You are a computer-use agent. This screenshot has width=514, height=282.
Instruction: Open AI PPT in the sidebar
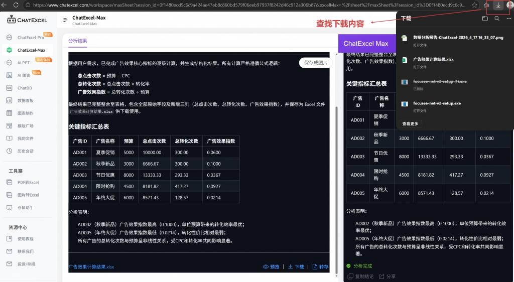click(x=23, y=63)
